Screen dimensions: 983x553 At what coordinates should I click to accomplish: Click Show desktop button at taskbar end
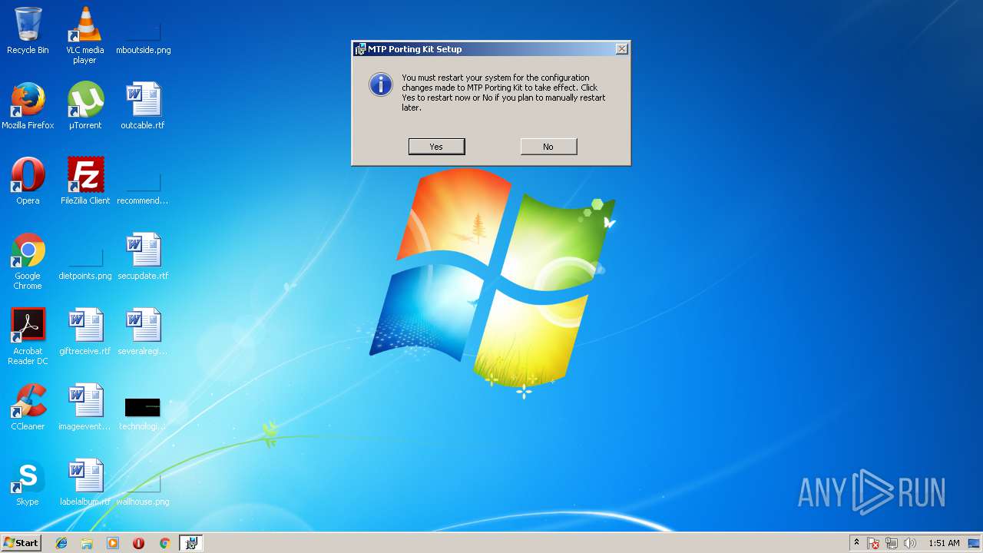point(974,543)
